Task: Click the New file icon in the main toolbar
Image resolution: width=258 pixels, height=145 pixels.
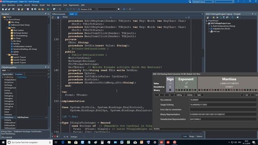Action: point(3,9)
